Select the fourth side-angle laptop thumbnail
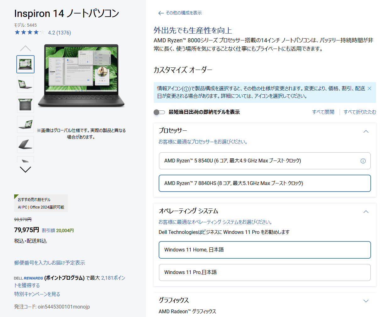The image size is (382, 317). 25,124
